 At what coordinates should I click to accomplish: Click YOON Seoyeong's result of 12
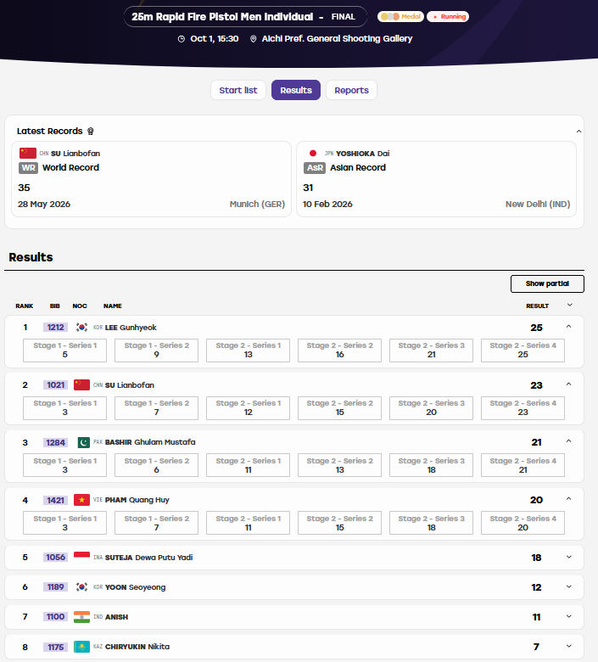pos(536,587)
